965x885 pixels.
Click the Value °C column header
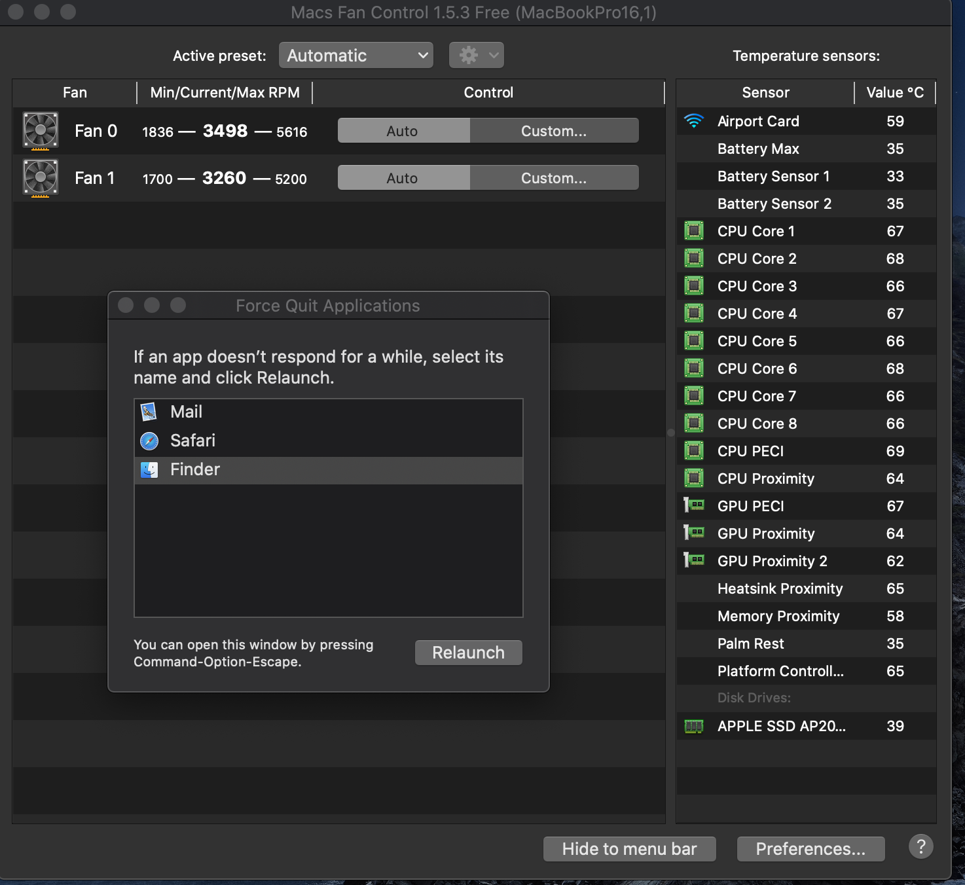coord(895,92)
